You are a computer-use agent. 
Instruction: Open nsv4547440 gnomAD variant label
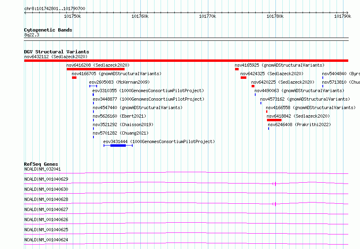[138, 108]
